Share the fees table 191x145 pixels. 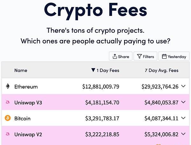(x=121, y=56)
